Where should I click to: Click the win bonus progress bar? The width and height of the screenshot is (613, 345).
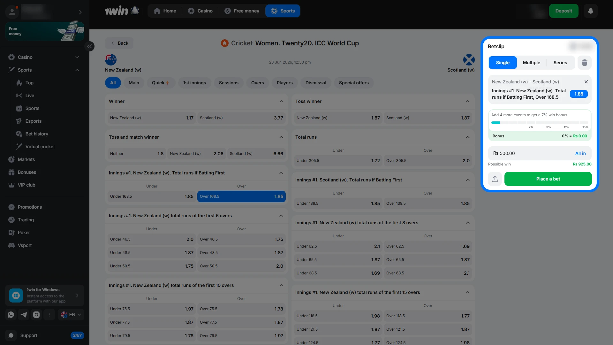[x=540, y=123]
